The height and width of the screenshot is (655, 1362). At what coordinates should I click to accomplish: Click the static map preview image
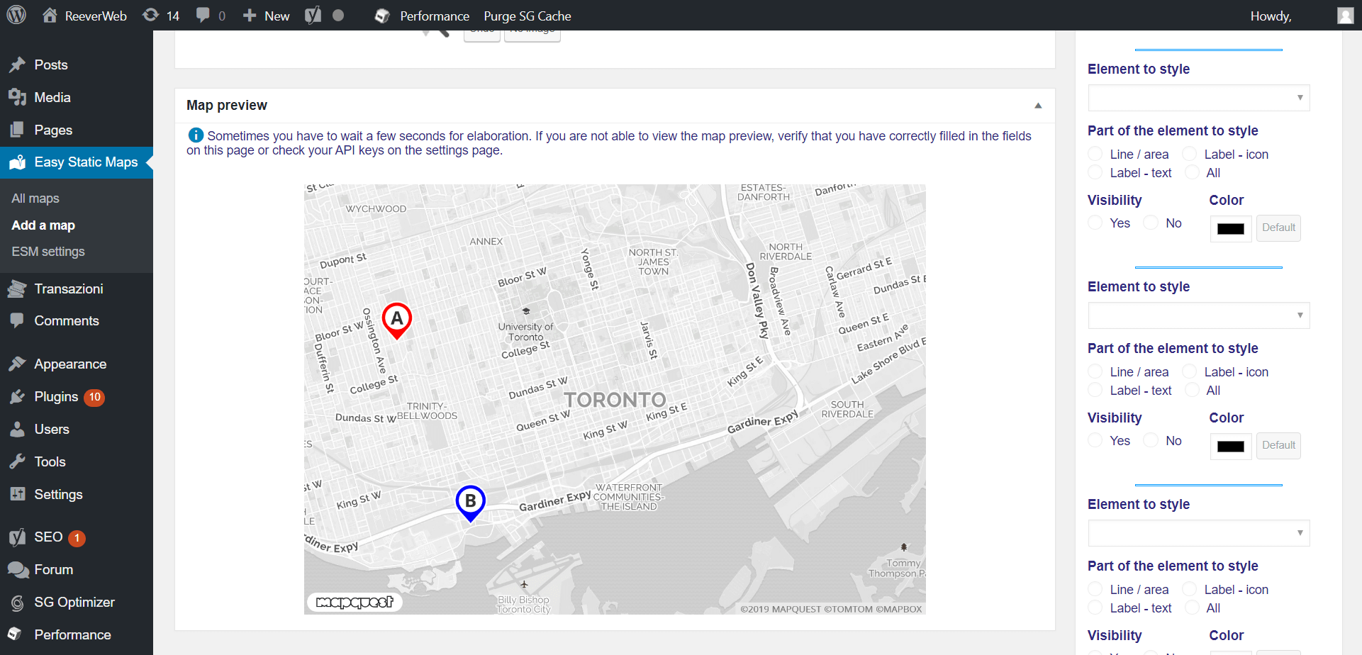point(615,399)
